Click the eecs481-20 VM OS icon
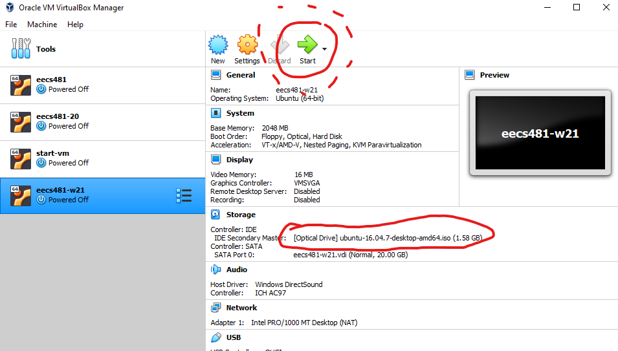 (21, 122)
